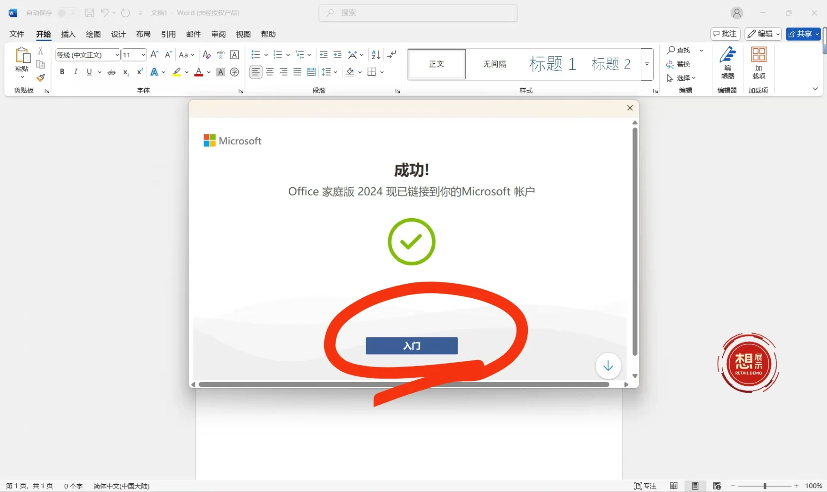The height and width of the screenshot is (492, 827).
Task: Click the circular down-arrow in the dialog
Action: point(608,366)
